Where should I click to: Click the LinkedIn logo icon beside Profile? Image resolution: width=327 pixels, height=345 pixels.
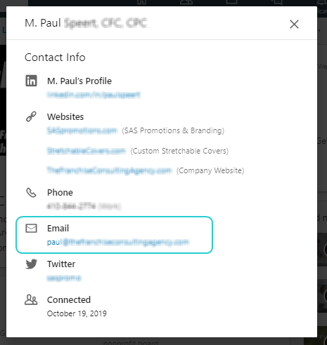31,81
